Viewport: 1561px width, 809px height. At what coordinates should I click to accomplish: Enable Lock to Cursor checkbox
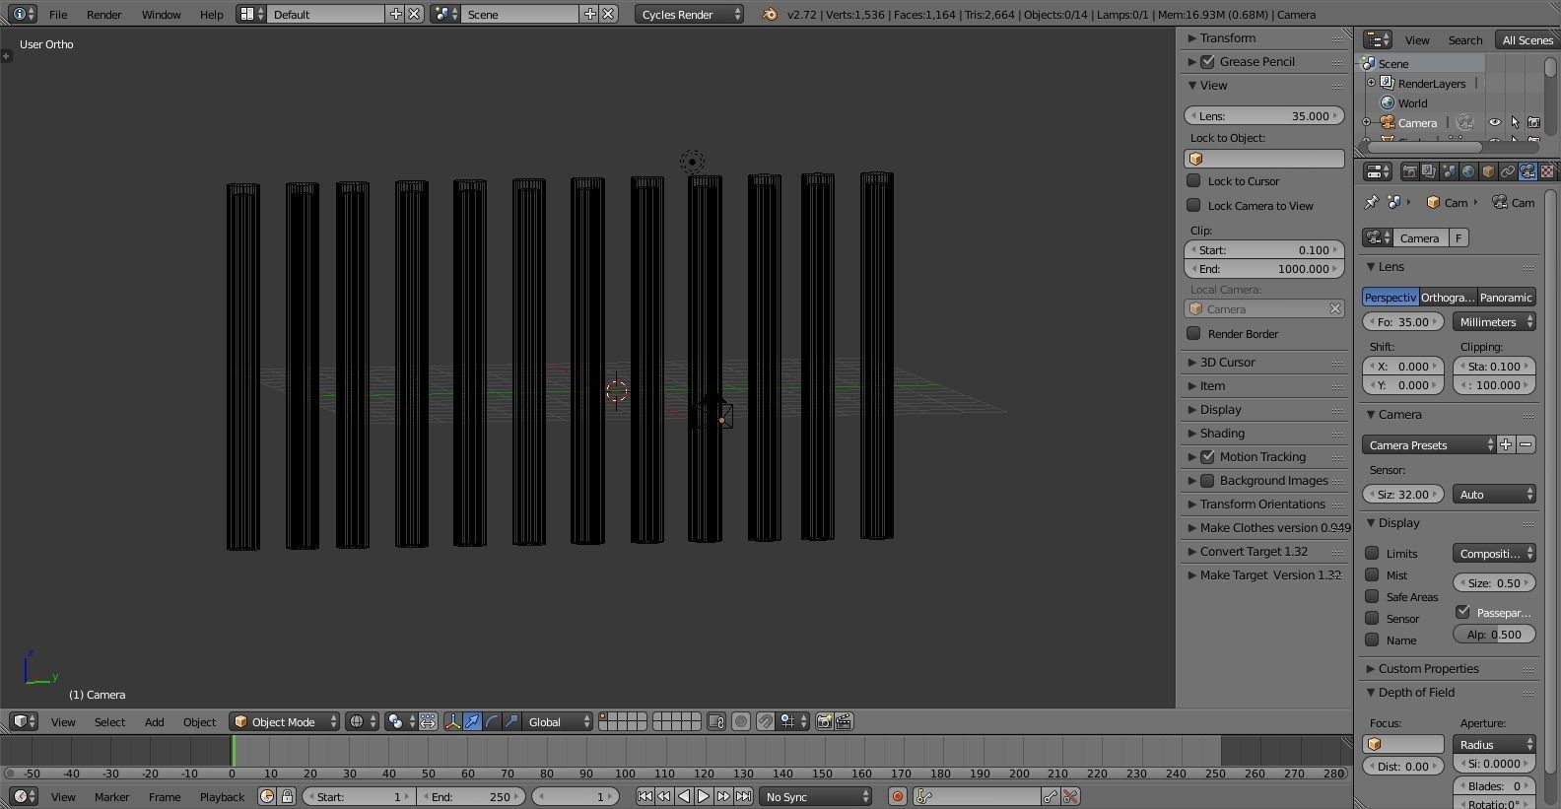point(1193,180)
